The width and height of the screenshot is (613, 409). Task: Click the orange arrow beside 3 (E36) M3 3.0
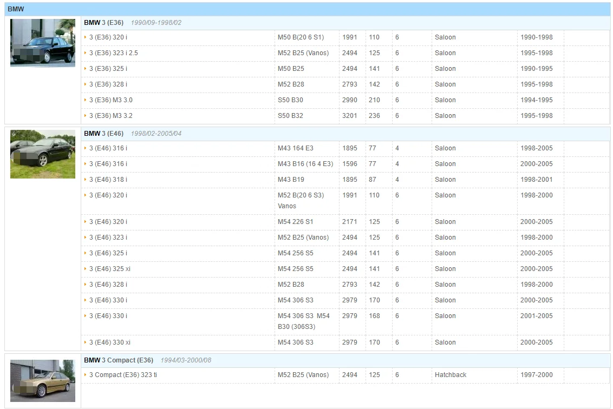pos(85,100)
